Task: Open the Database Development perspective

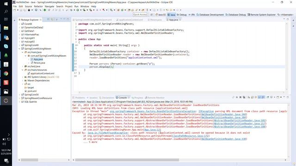Action: [x=210, y=15]
